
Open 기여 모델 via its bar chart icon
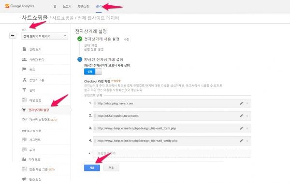click(24, 159)
